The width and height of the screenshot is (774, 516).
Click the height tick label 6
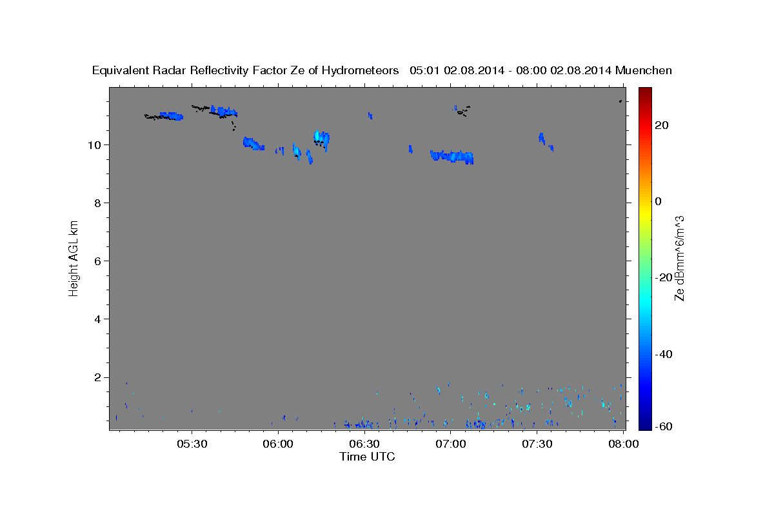click(99, 261)
